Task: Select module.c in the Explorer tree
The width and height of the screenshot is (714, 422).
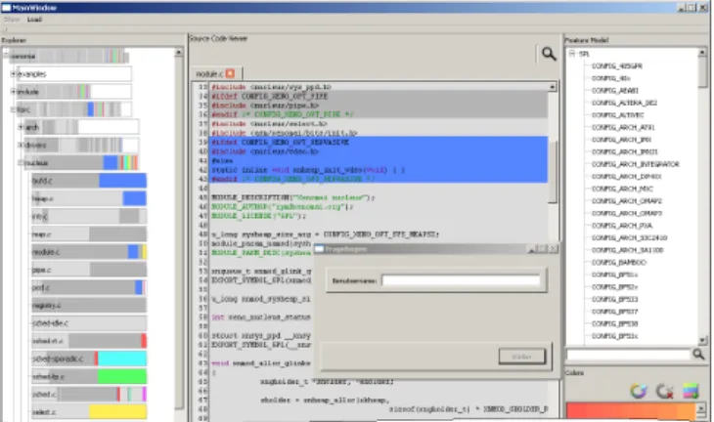Action: click(89, 252)
